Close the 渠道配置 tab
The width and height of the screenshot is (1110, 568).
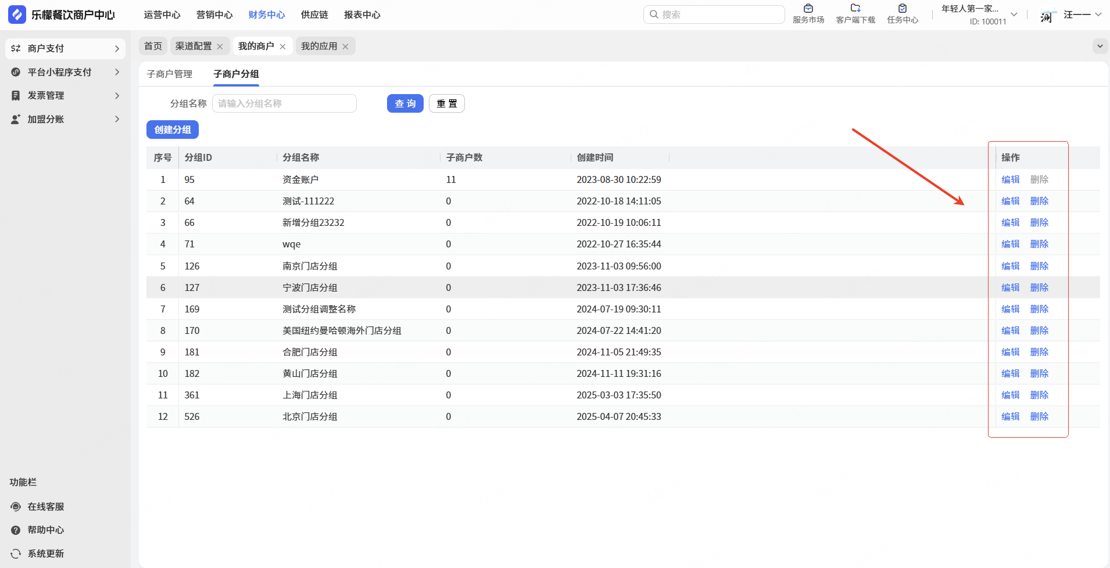[220, 46]
